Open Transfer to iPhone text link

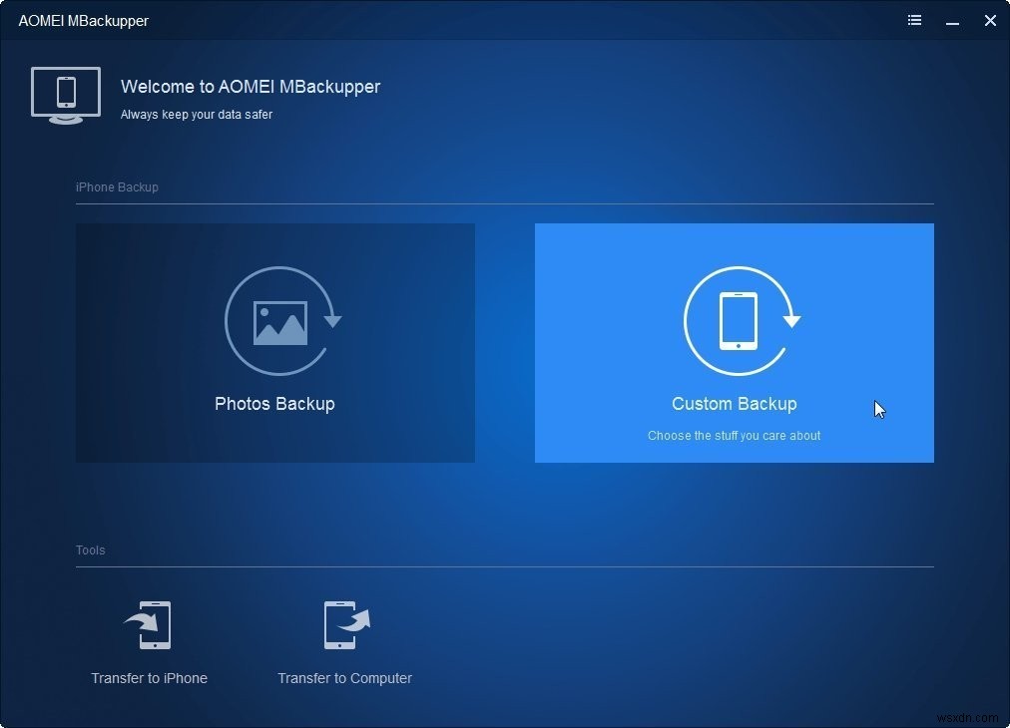pos(149,678)
